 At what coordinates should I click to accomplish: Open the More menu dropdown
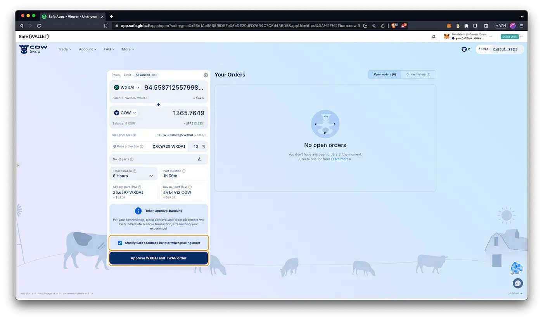pos(128,49)
